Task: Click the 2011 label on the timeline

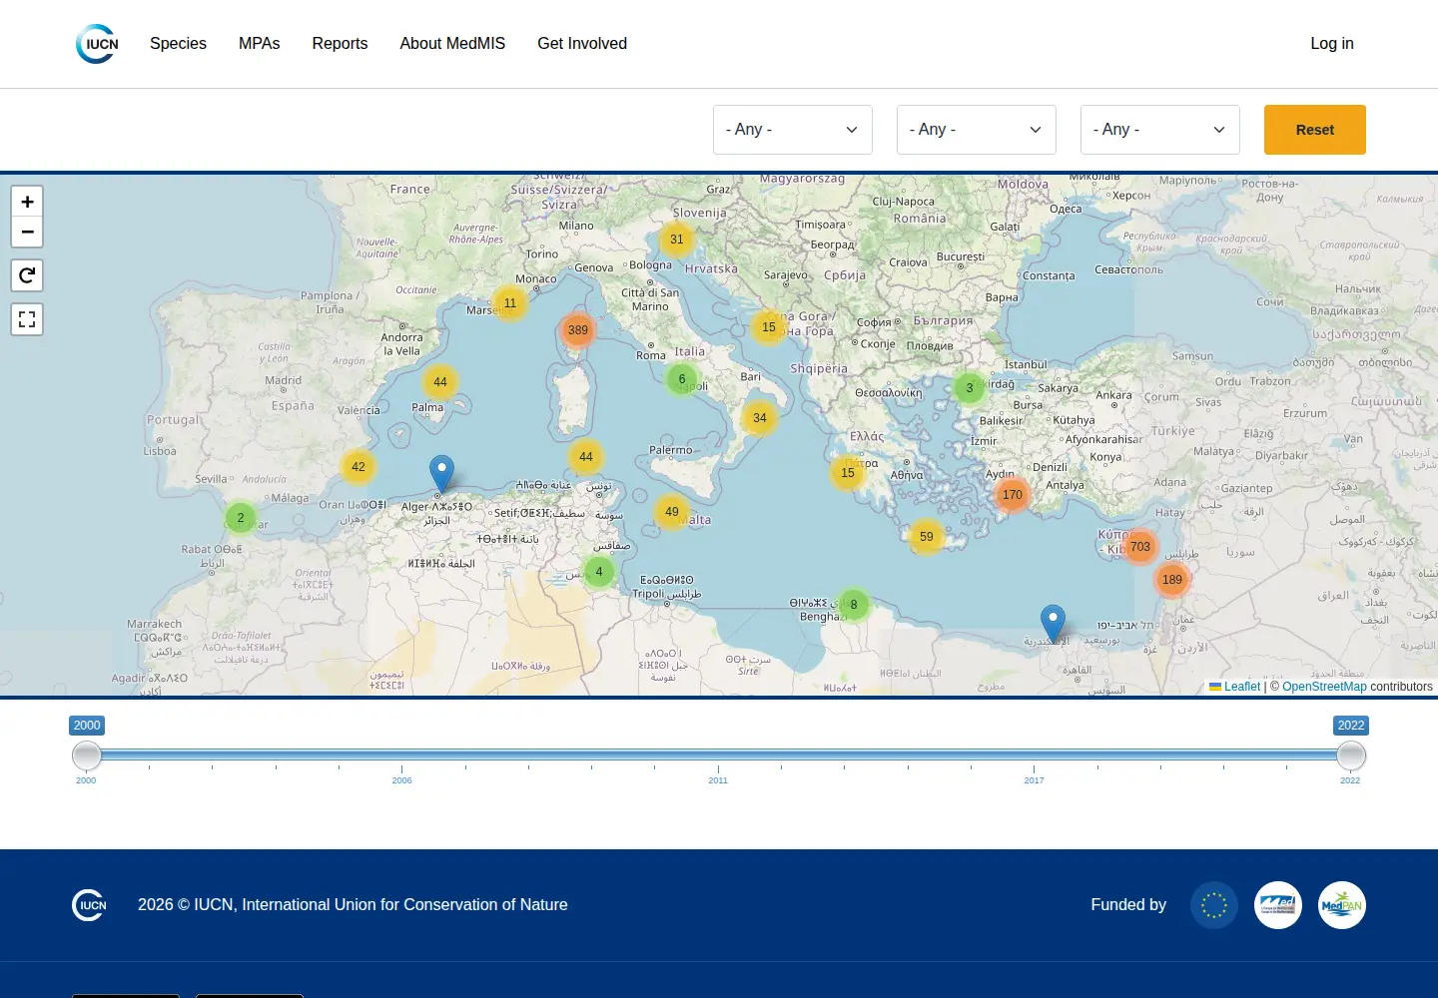Action: [718, 780]
